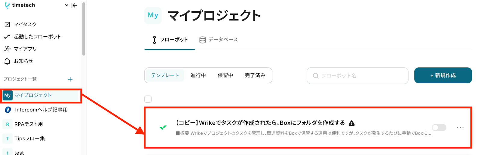Tick the select-all checkbox above the list
Image resolution: width=481 pixels, height=155 pixels.
(148, 99)
